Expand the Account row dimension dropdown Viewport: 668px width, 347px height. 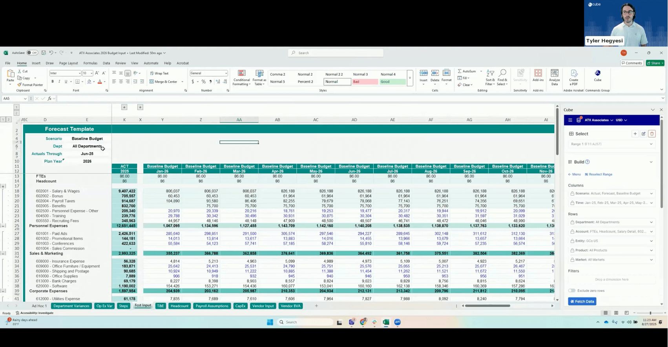click(x=651, y=232)
